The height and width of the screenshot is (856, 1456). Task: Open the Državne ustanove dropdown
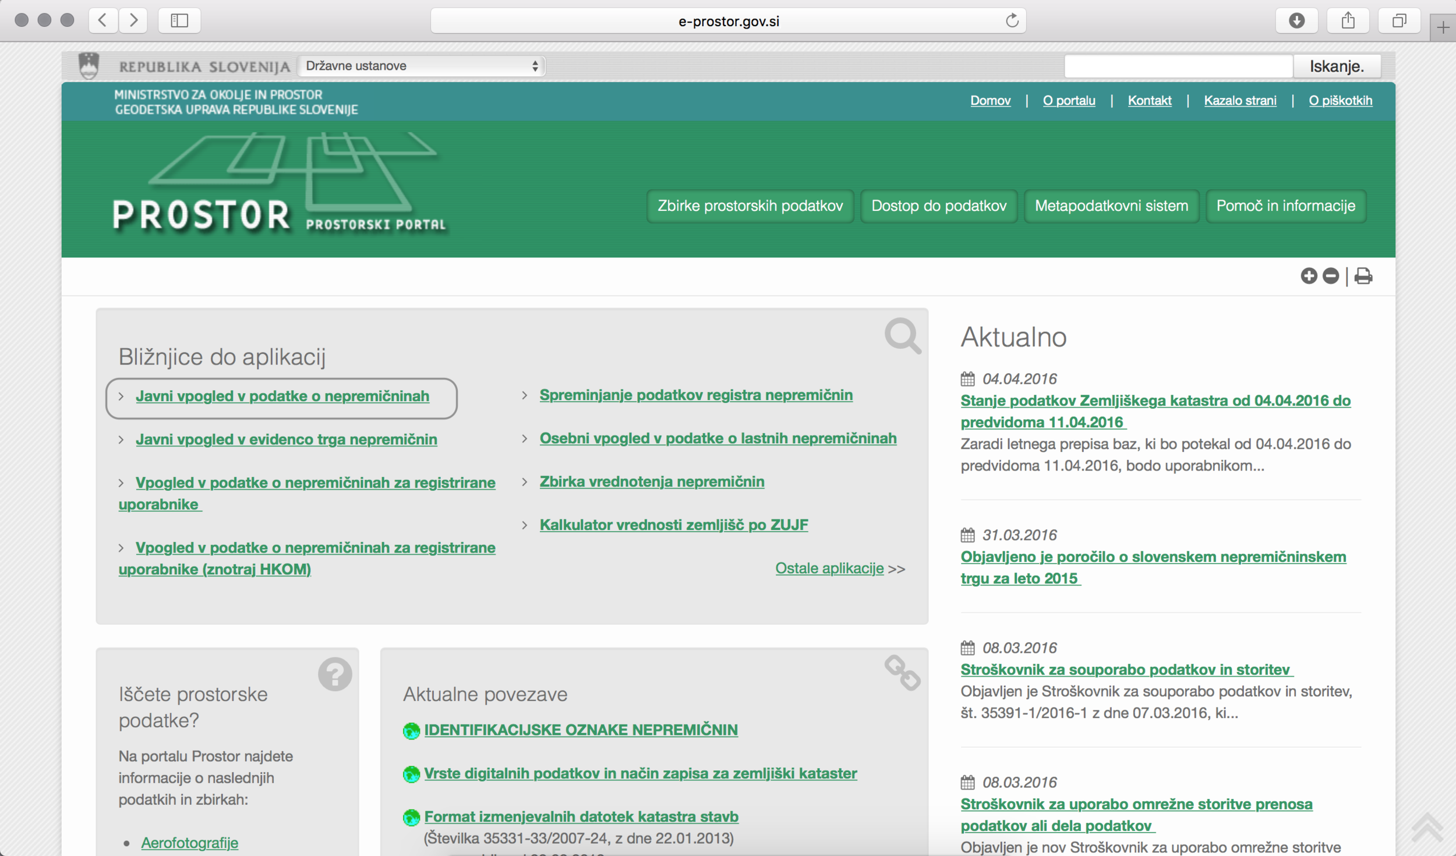point(422,66)
